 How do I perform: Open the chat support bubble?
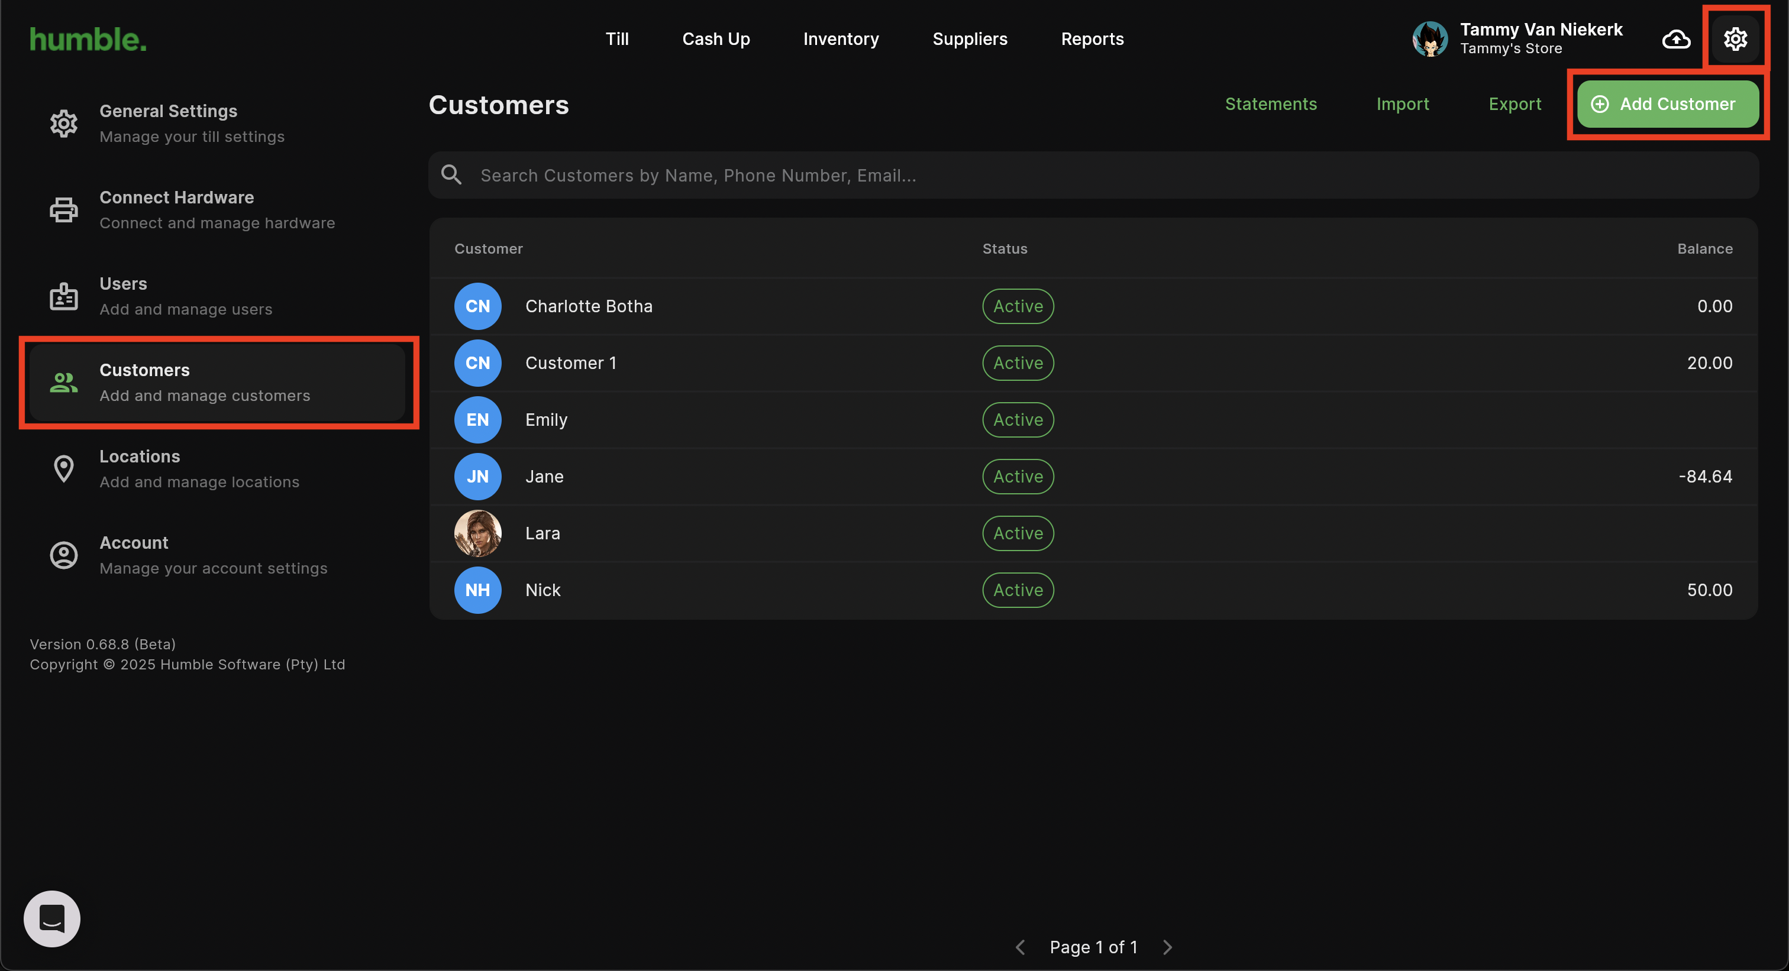pyautogui.click(x=52, y=918)
